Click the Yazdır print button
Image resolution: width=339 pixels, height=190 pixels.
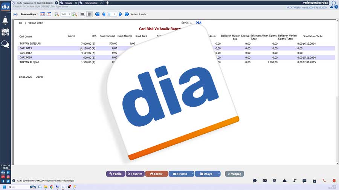tap(156, 174)
